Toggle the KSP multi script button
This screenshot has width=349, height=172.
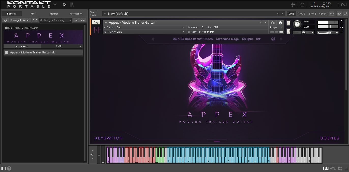(x=332, y=14)
